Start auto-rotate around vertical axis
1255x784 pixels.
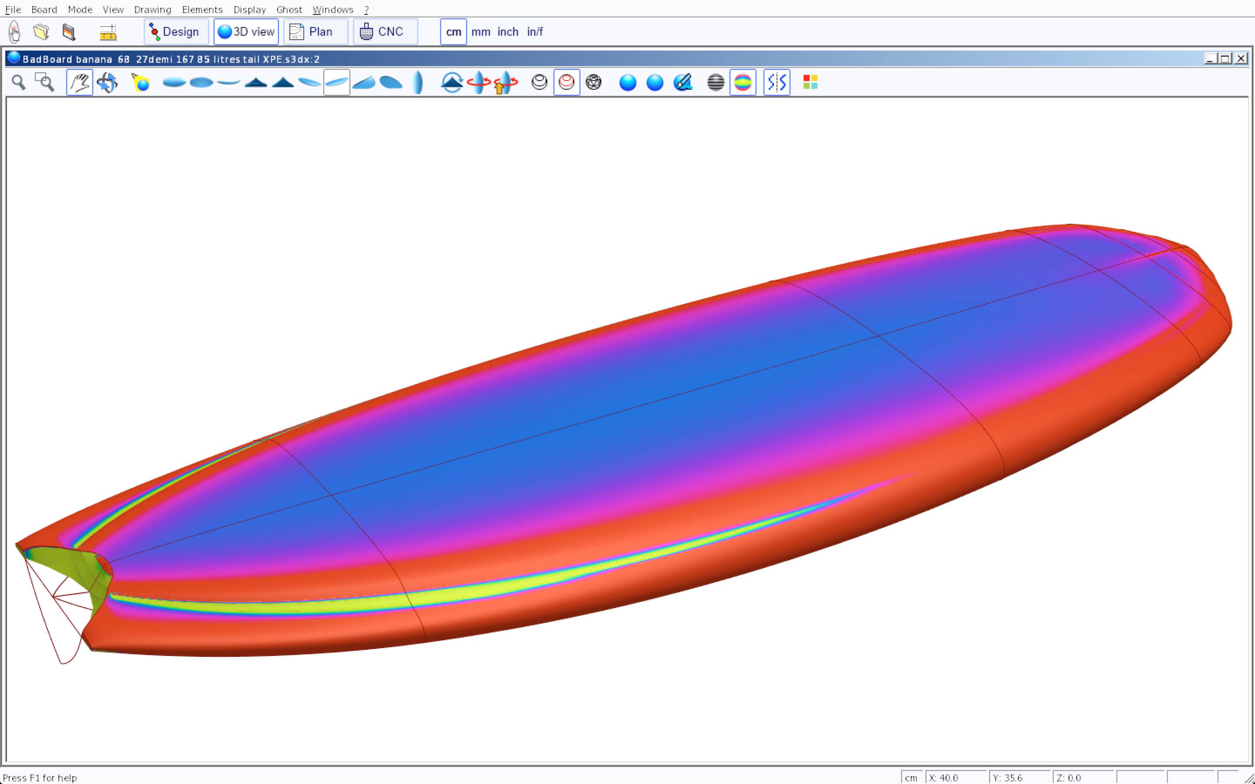pyautogui.click(x=478, y=82)
